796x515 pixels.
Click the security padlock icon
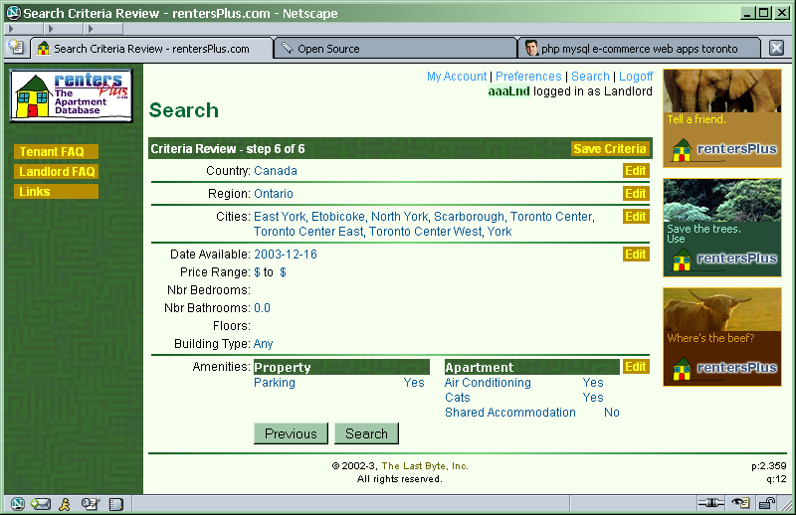pyautogui.click(x=769, y=503)
